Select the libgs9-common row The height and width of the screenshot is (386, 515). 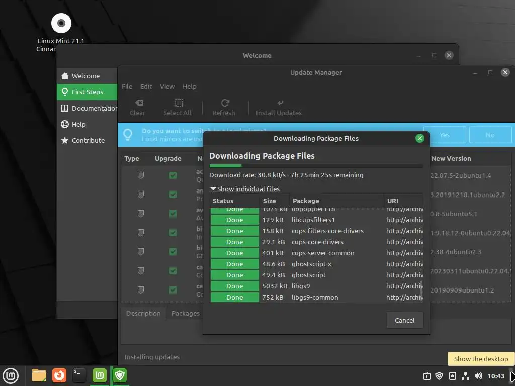pos(317,298)
